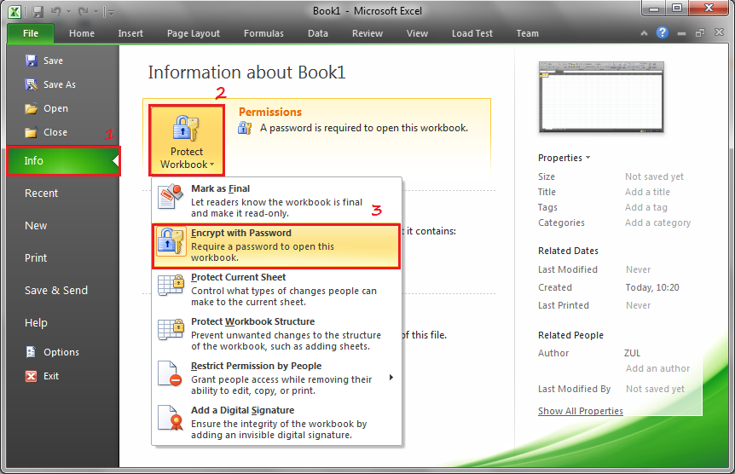Viewport: 735px width, 474px height.
Task: Choose Protect Workbook Structure option
Action: click(x=276, y=334)
